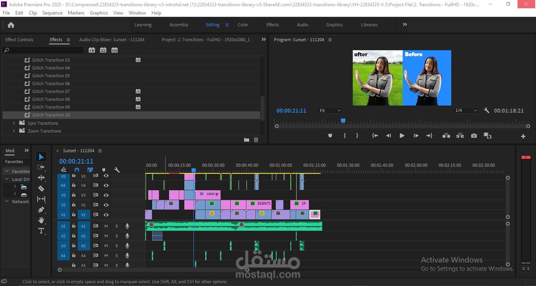Screen dimensions: 536x286
Task: Select the Ripple Edit tool
Action: coord(41,178)
